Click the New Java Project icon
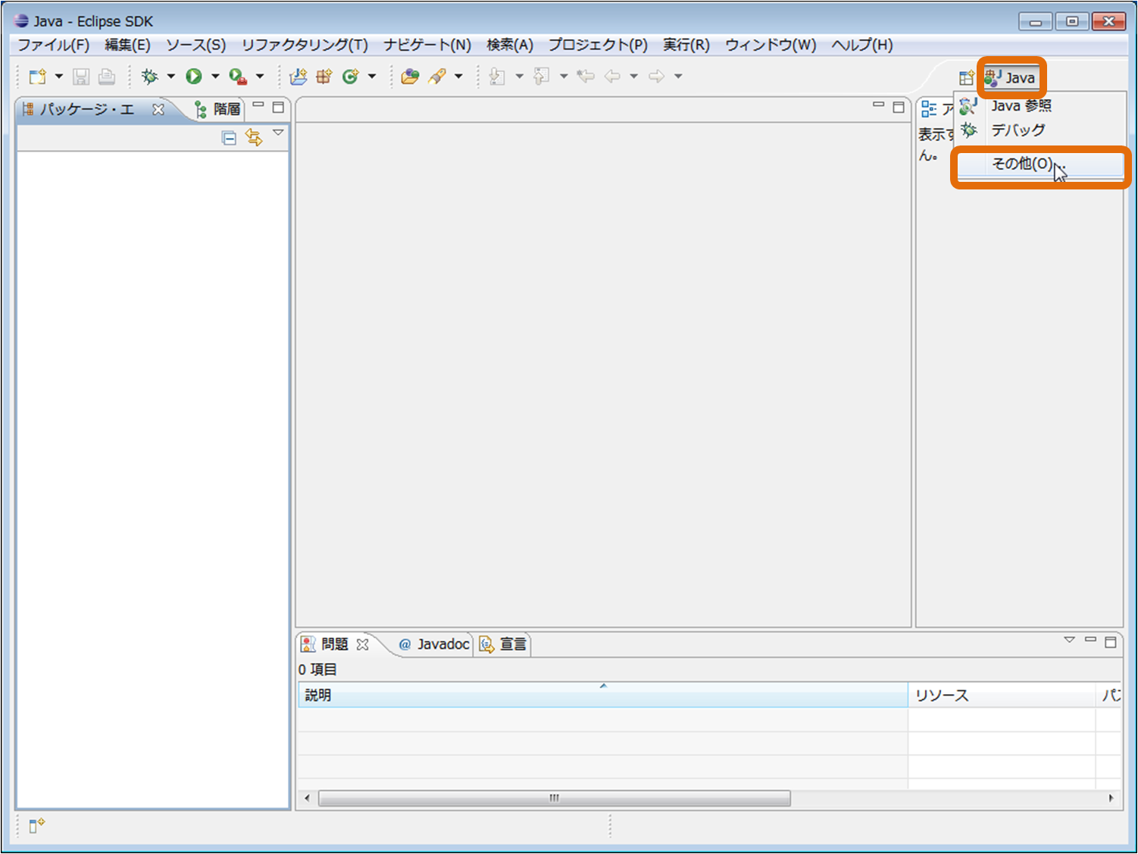Screen dimensions: 1138x854 coord(299,77)
